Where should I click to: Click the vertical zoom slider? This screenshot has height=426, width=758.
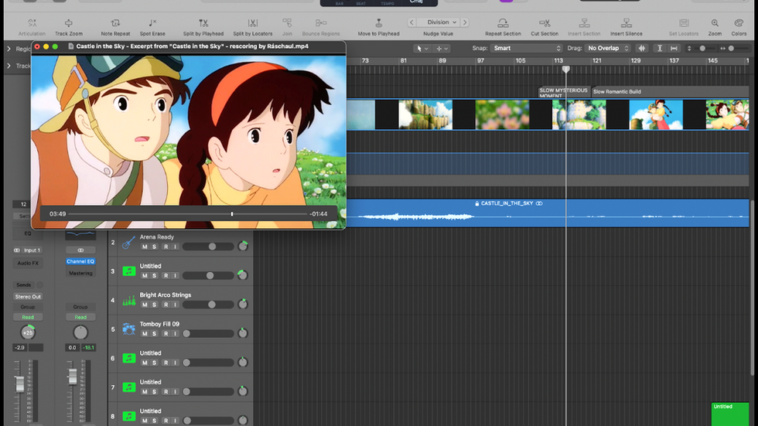click(x=701, y=48)
